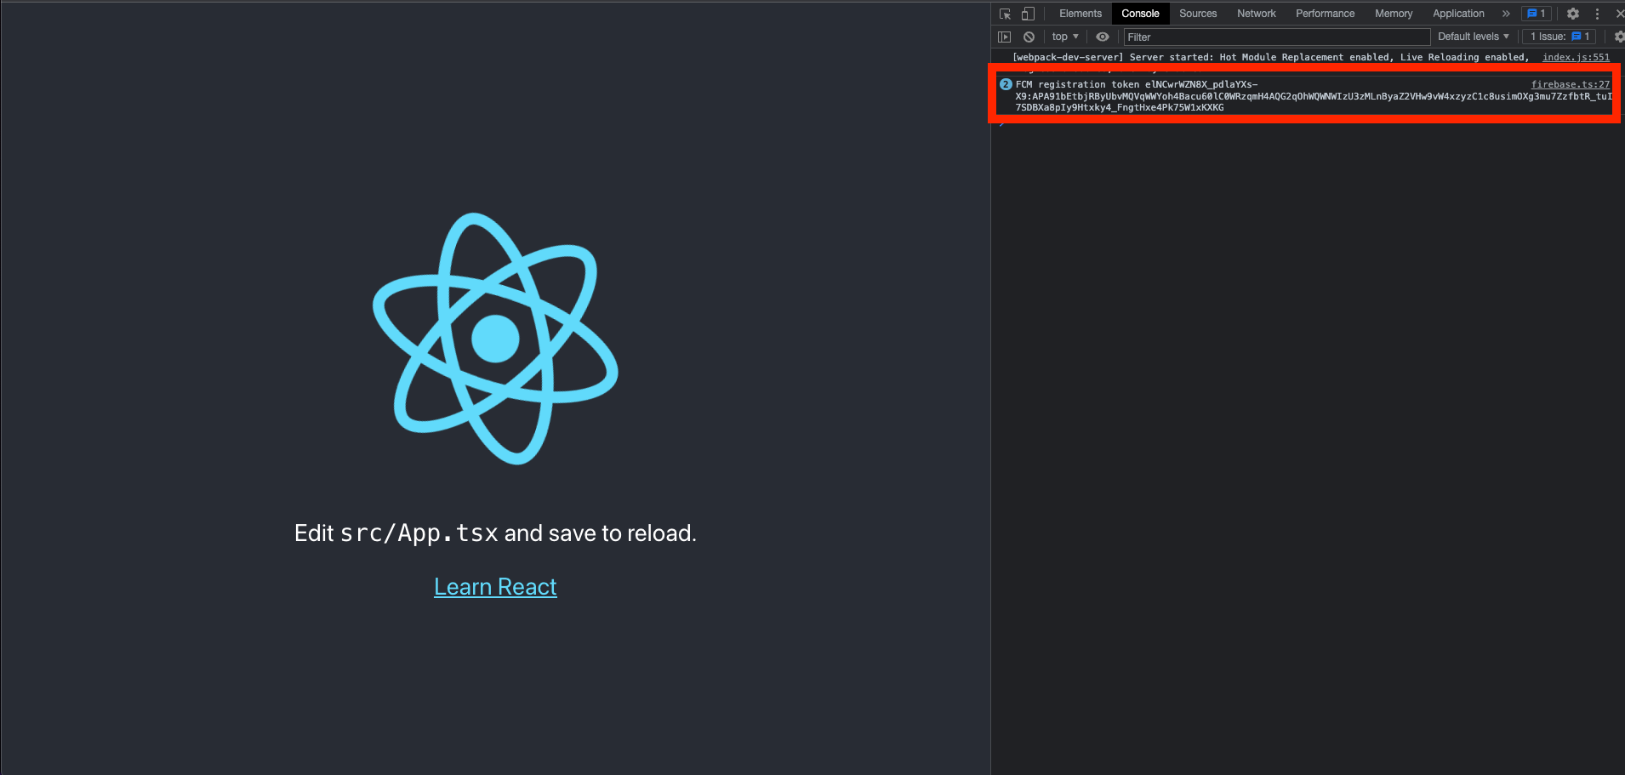Viewport: 1625px width, 775px height.
Task: Click the React atom logo
Action: (495, 338)
